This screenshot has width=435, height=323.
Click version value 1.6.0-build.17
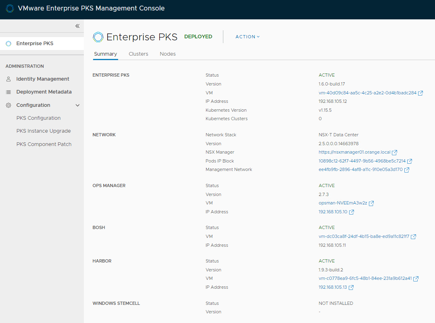pyautogui.click(x=332, y=84)
